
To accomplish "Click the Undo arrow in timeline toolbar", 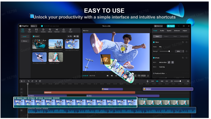I will [x=28, y=81].
